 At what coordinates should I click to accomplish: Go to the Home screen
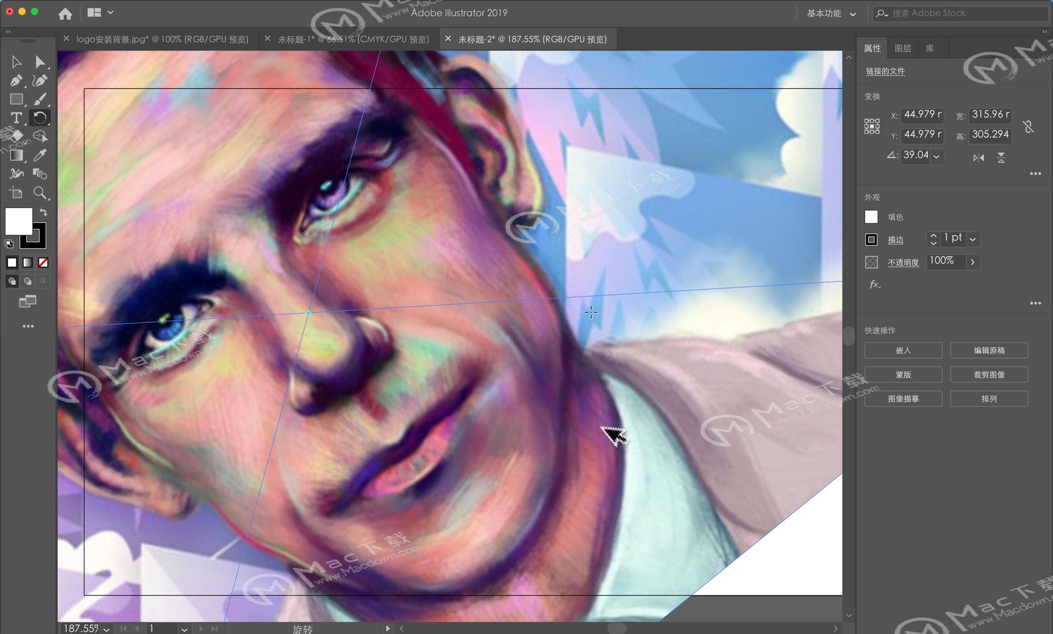click(x=65, y=13)
